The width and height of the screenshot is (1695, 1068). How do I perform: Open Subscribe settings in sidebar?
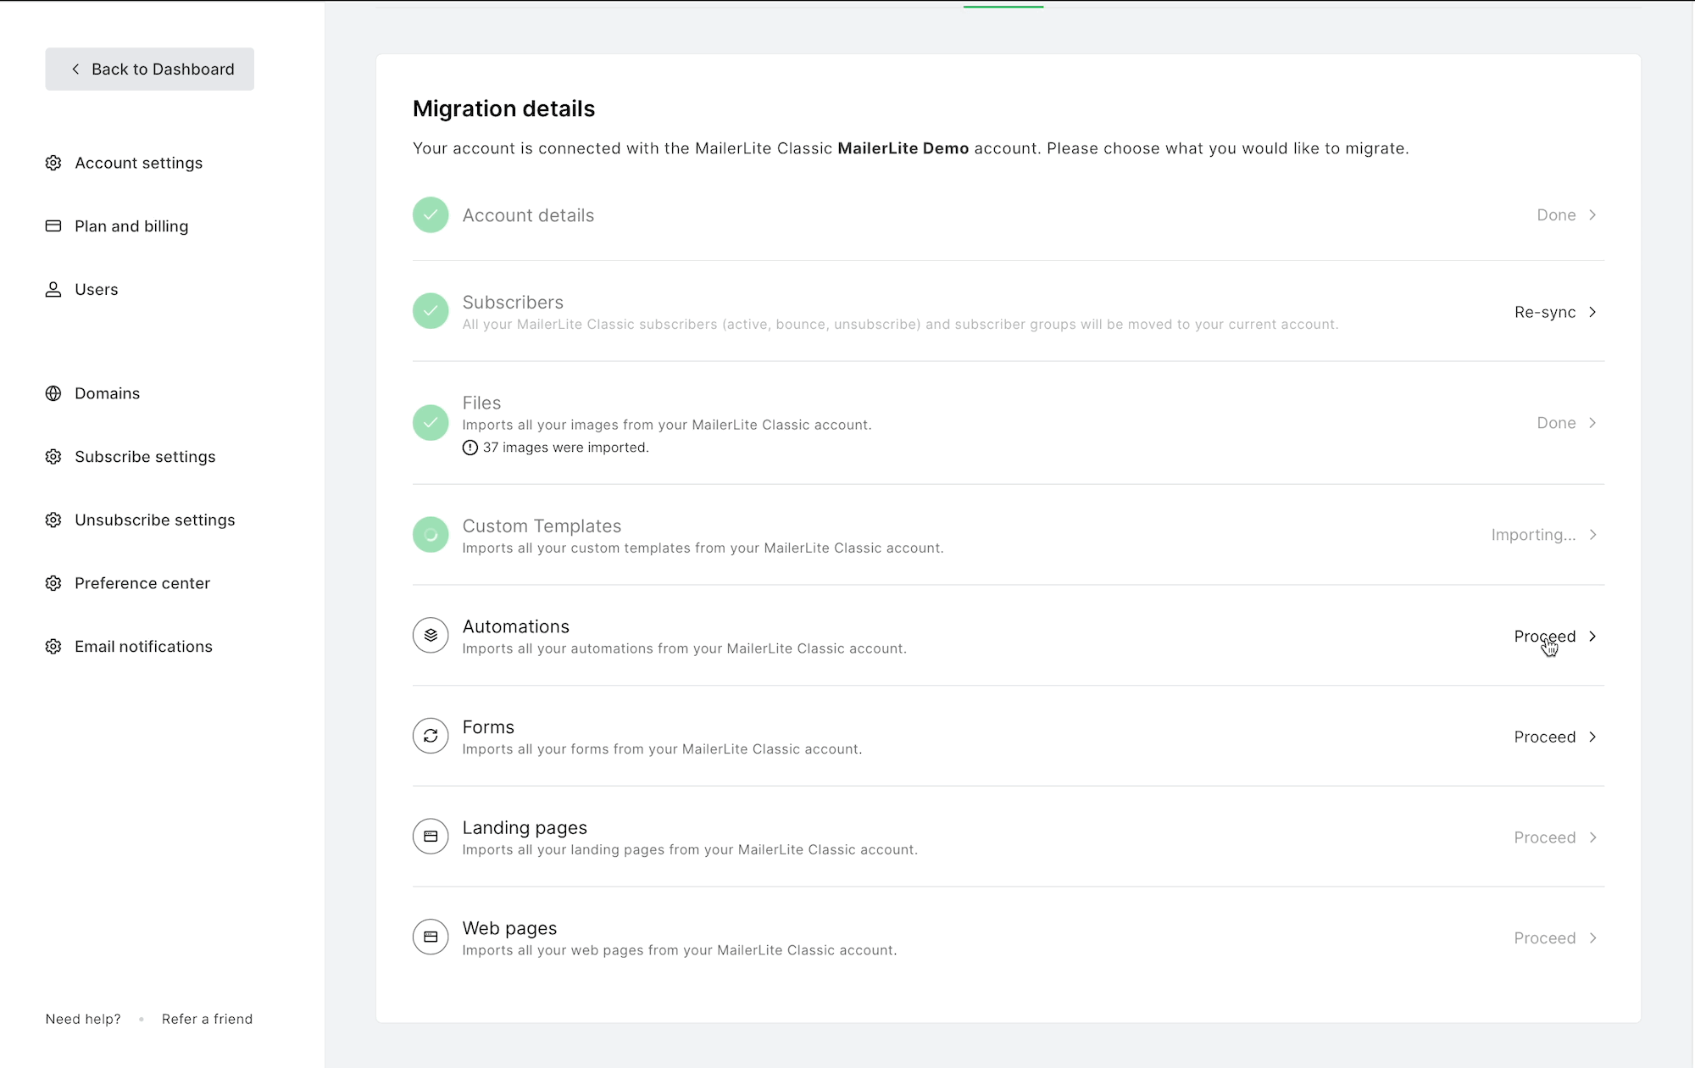pyautogui.click(x=145, y=457)
